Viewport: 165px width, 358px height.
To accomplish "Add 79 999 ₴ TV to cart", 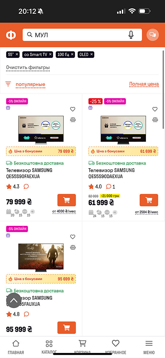I will click(67, 200).
